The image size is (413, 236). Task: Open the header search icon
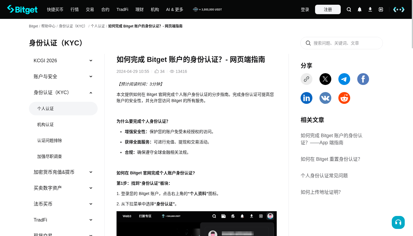[349, 9]
